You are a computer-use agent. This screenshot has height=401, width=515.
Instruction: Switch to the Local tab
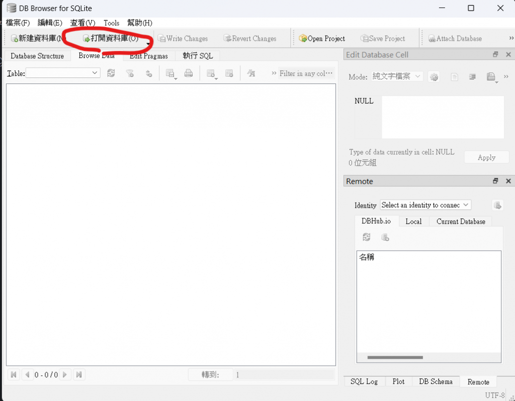(x=413, y=221)
